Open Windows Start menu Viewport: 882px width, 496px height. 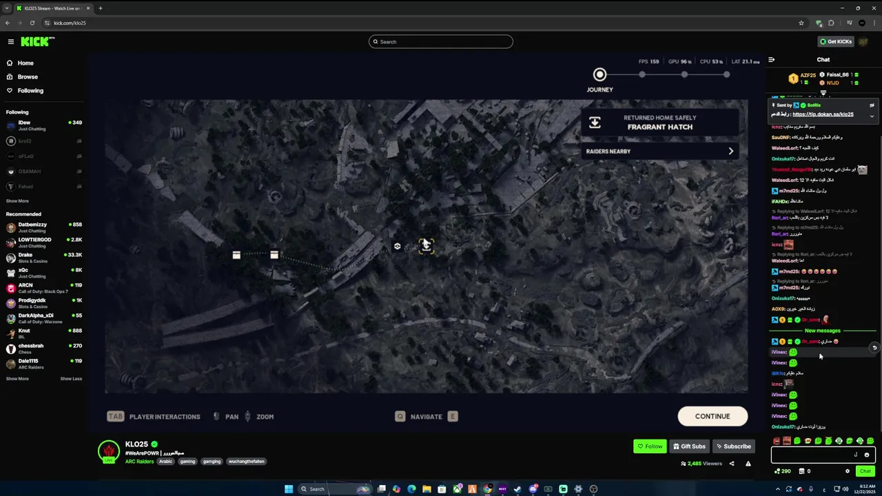pyautogui.click(x=289, y=489)
